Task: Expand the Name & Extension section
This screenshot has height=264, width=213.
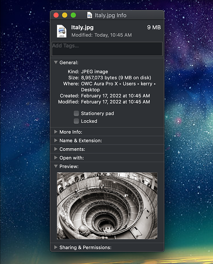Action: 56,140
